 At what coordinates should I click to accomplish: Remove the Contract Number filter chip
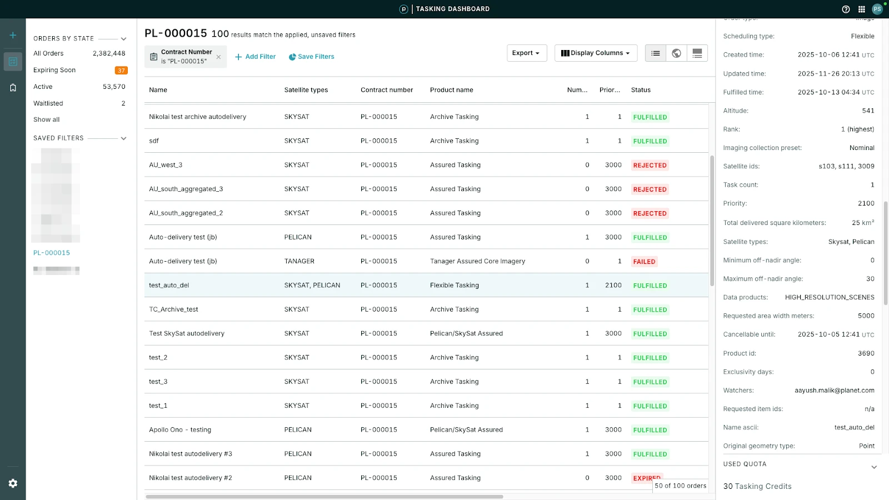coord(218,57)
